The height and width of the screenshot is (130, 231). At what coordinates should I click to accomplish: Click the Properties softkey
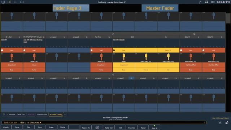pos(132,127)
